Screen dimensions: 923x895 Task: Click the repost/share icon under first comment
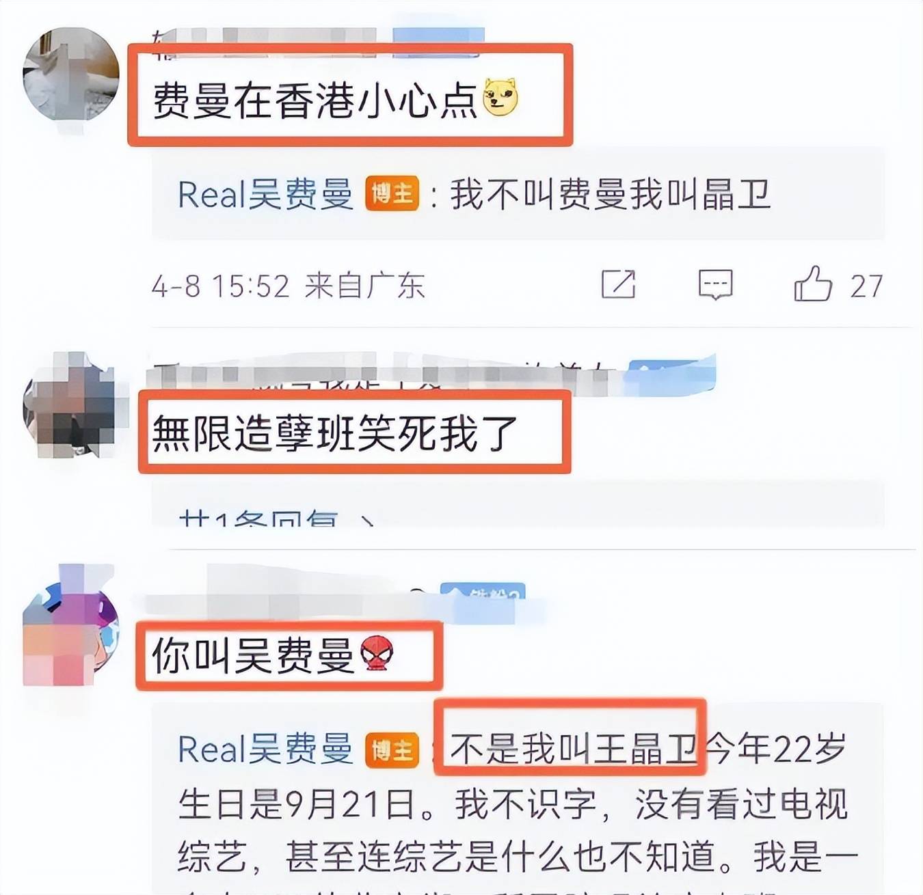(x=618, y=284)
